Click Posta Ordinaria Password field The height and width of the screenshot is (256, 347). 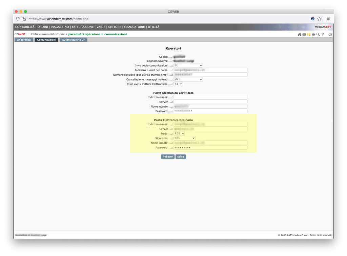click(x=210, y=147)
